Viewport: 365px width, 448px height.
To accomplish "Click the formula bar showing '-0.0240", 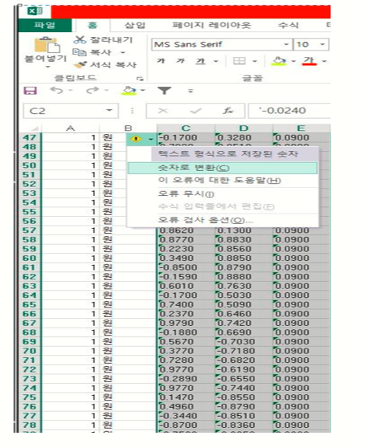I will click(289, 111).
